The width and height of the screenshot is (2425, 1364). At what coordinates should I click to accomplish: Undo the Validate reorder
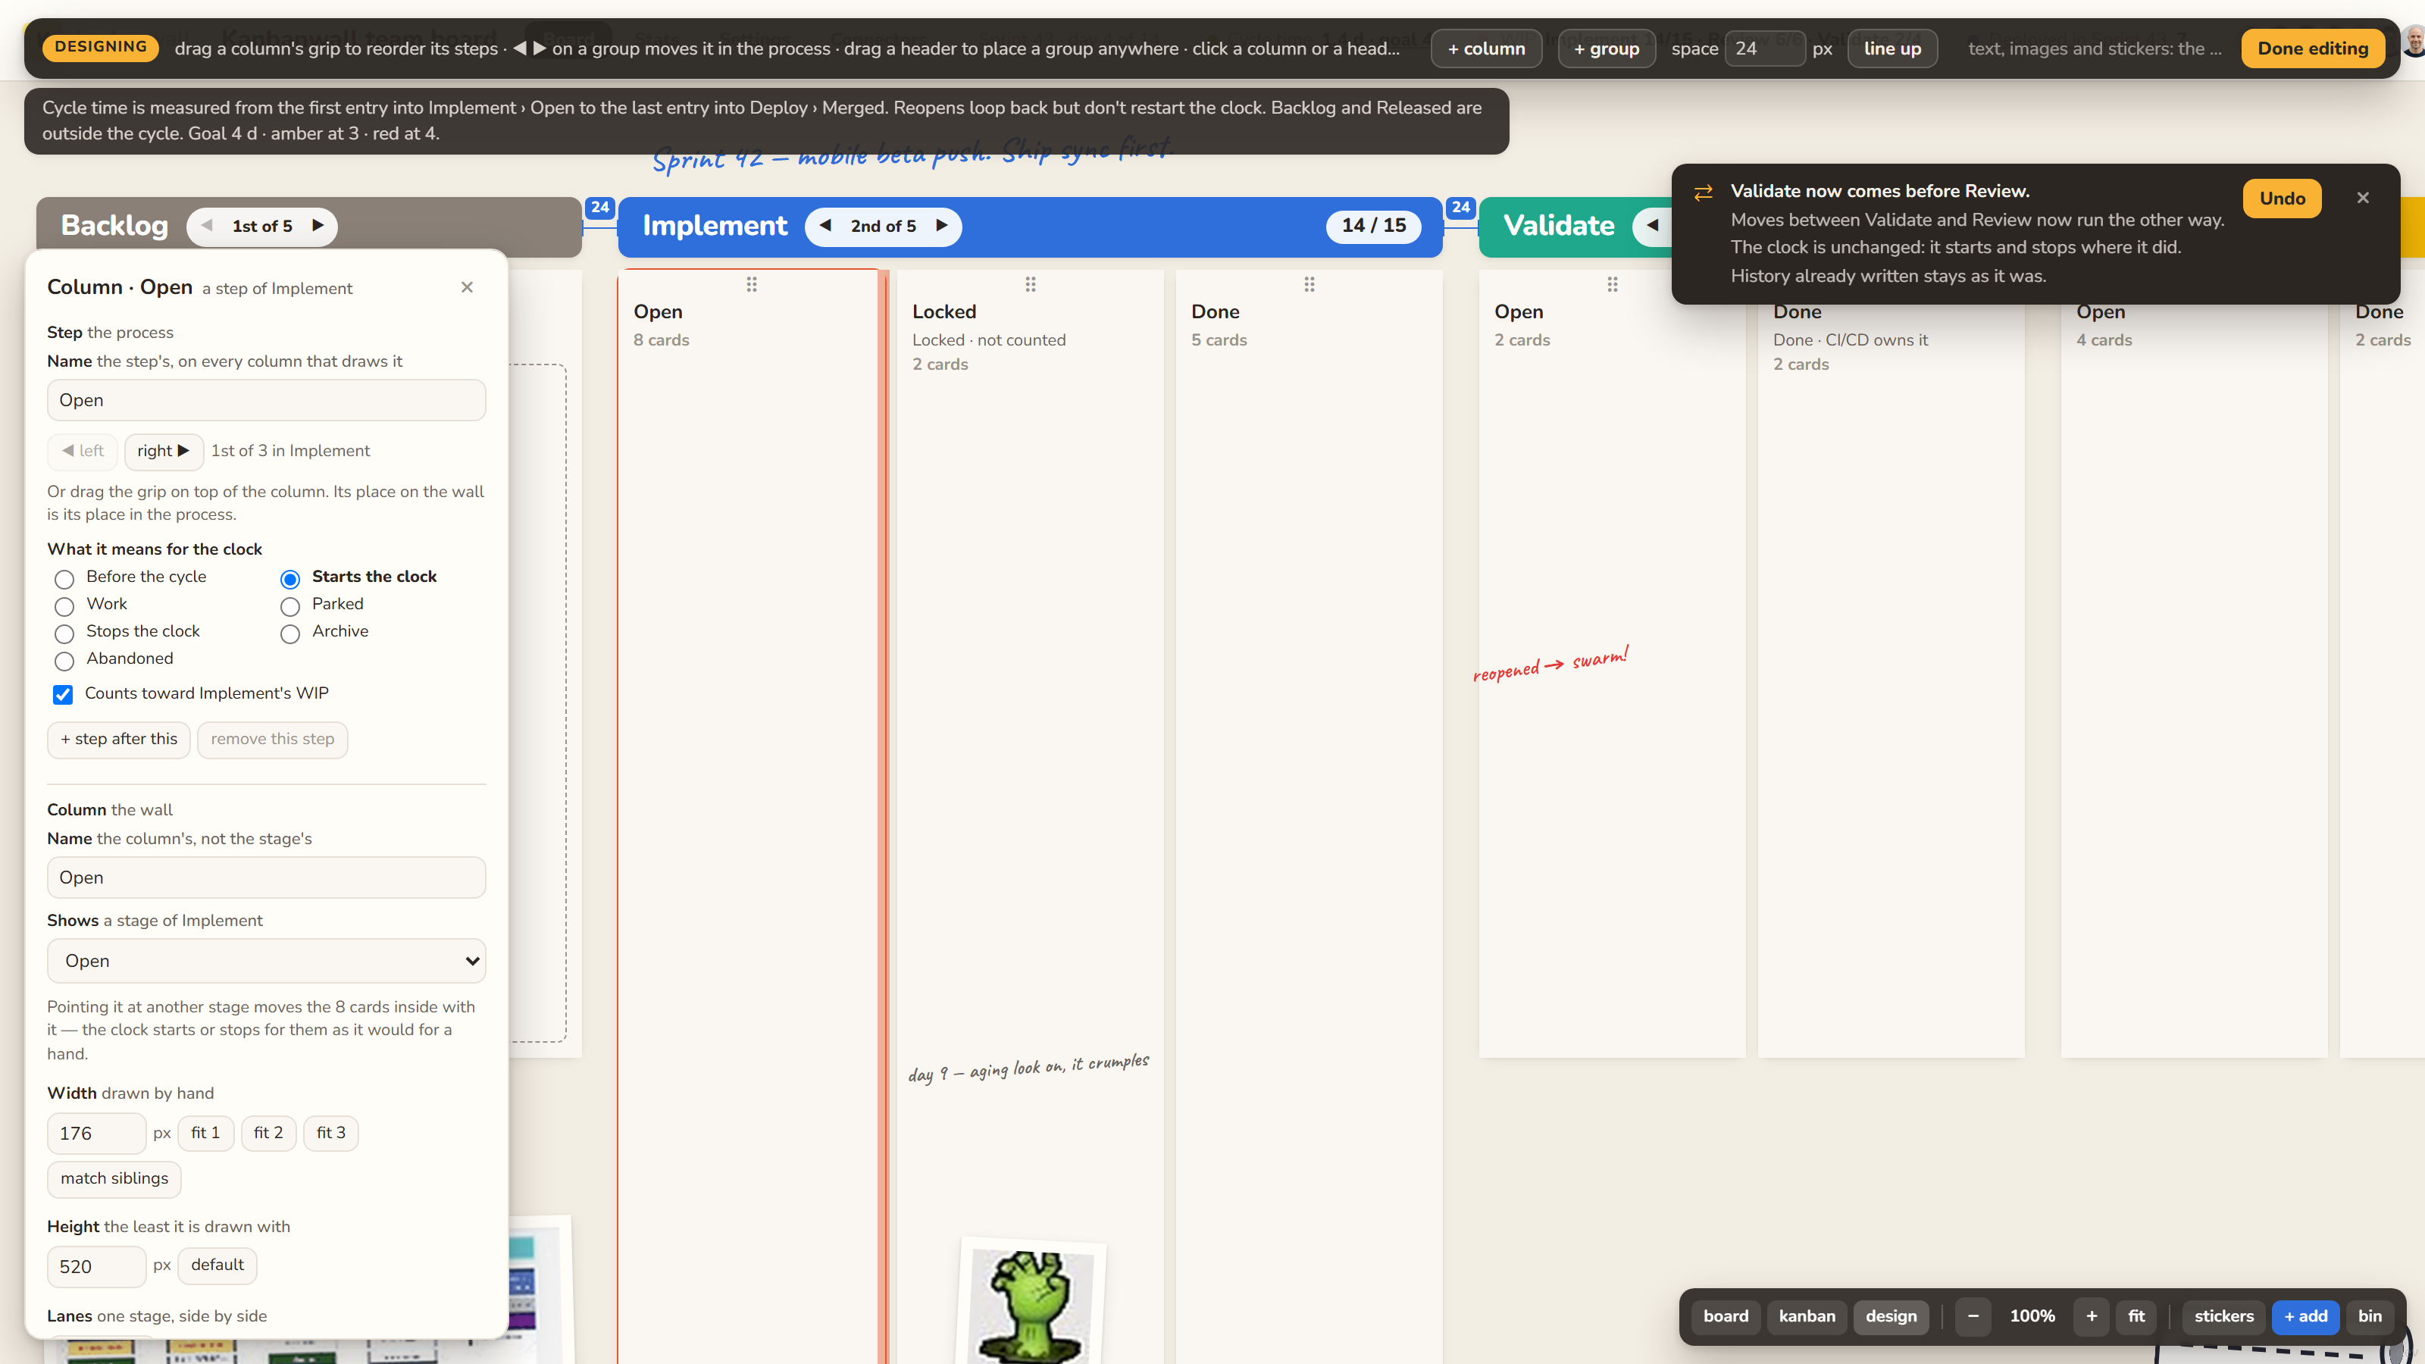2282,199
